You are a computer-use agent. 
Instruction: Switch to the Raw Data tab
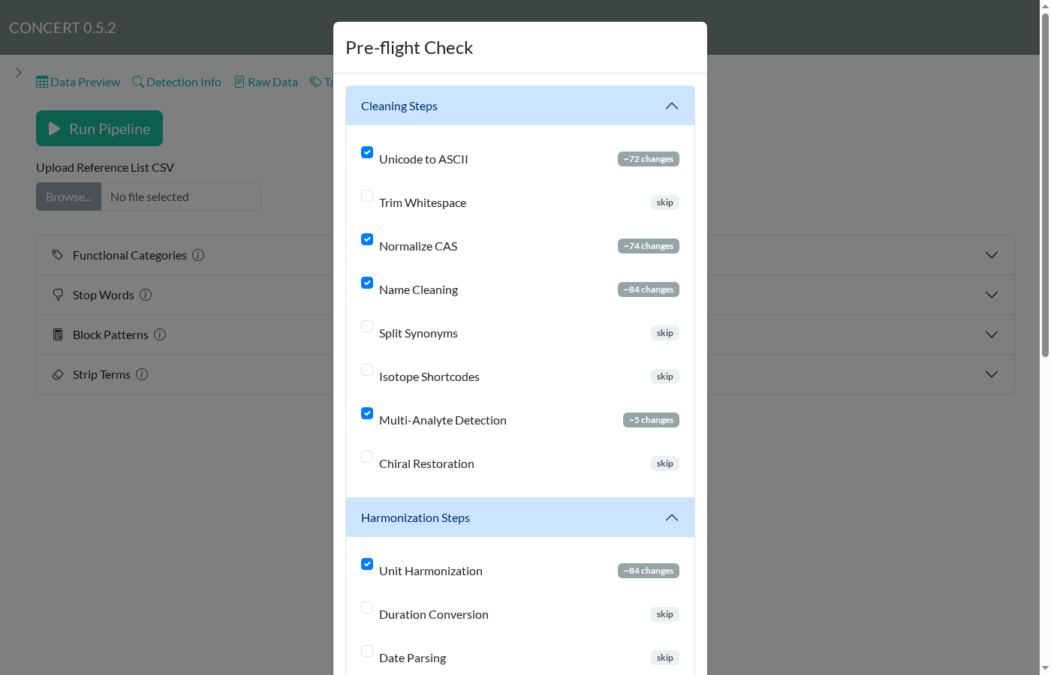[x=266, y=82]
